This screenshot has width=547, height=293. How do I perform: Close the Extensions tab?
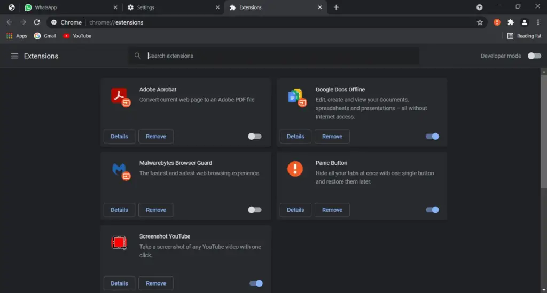[320, 7]
